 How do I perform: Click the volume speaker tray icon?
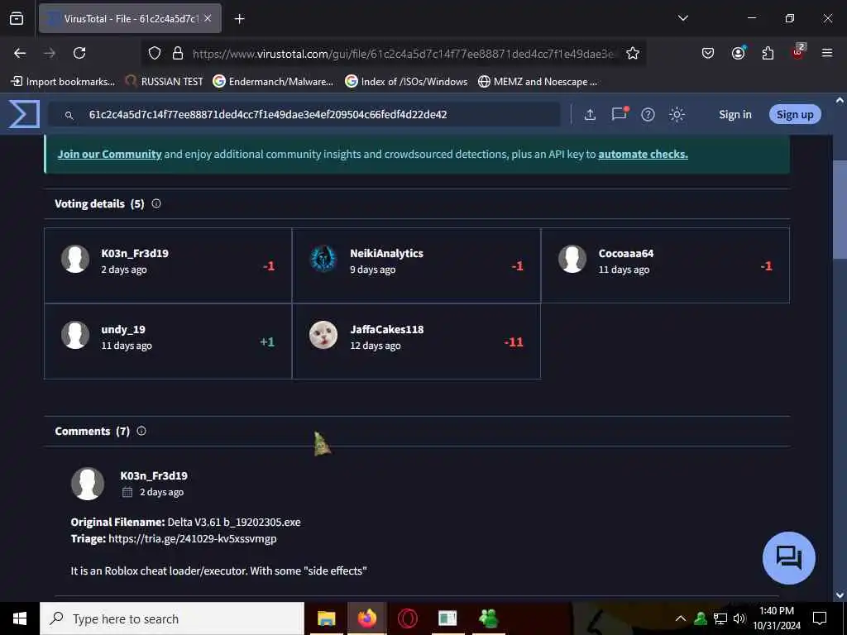point(739,618)
